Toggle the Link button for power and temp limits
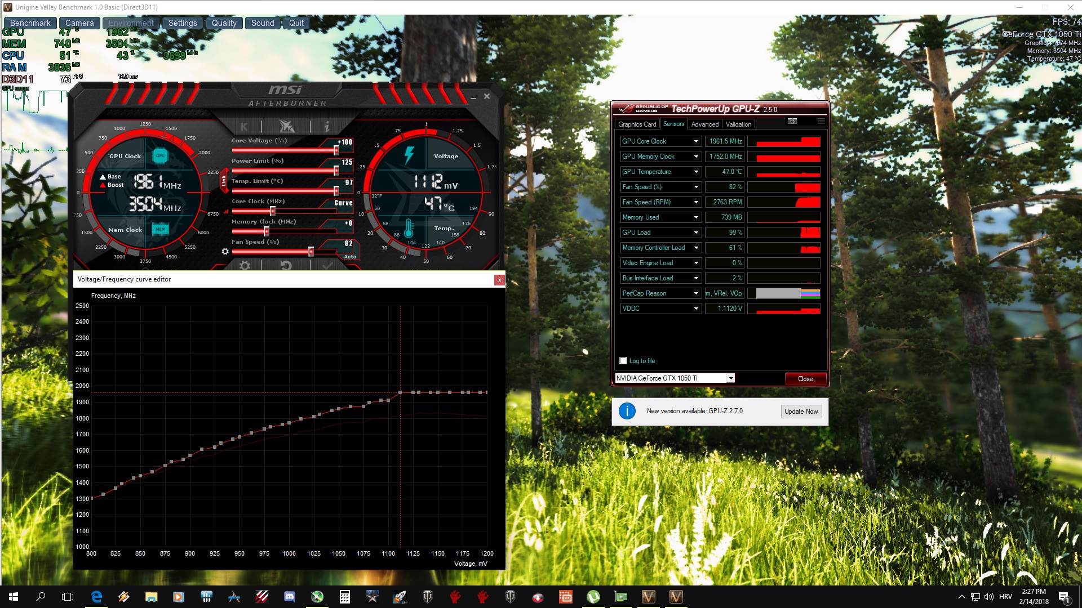The height and width of the screenshot is (608, 1082). (x=224, y=181)
